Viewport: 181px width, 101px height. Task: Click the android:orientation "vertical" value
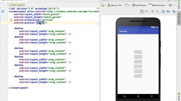pos(47,20)
